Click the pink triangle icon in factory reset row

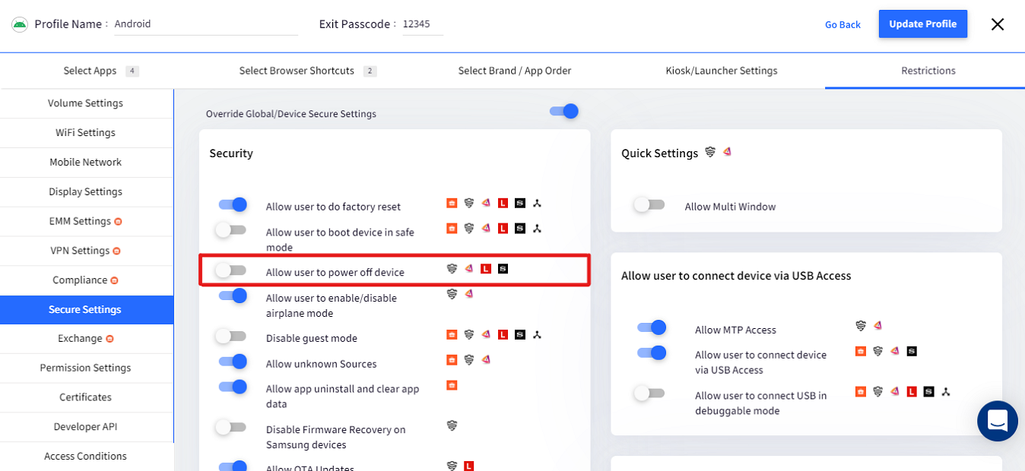click(x=486, y=203)
